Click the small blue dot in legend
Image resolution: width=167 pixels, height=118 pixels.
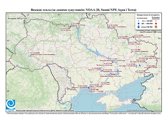click(138, 21)
